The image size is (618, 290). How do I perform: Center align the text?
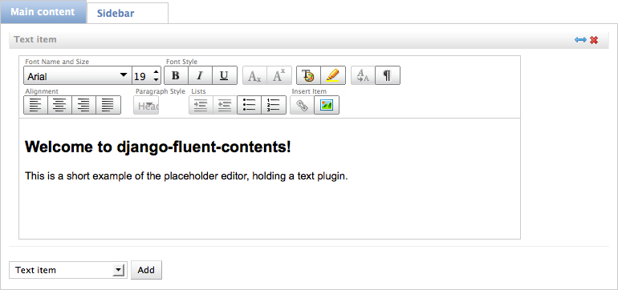point(60,105)
